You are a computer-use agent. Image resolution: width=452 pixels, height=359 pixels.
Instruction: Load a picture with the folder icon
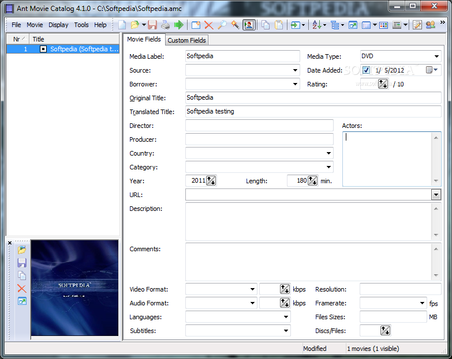click(22, 250)
